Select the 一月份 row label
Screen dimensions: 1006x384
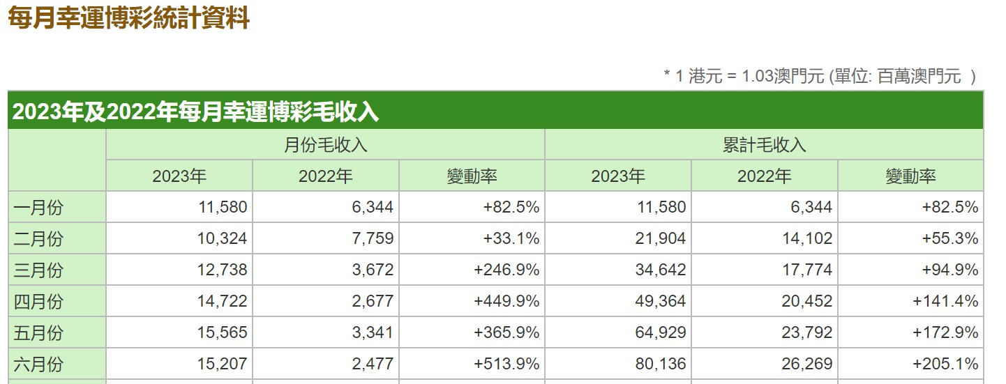click(38, 207)
